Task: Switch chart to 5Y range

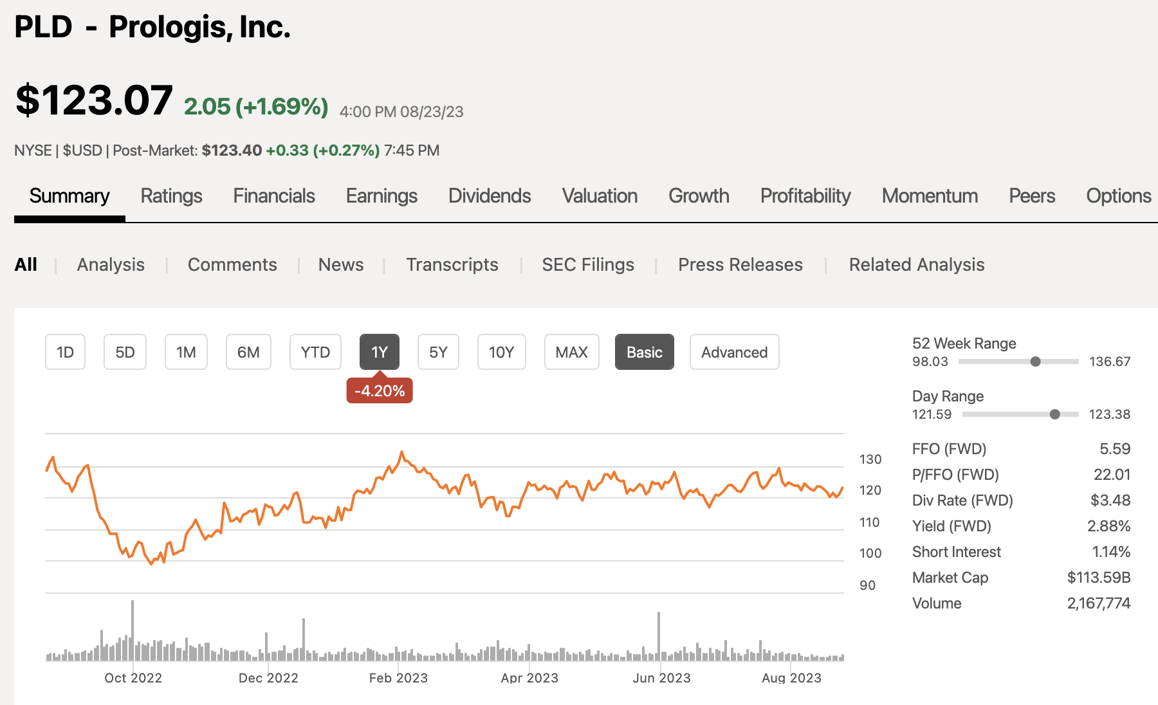Action: 438,352
